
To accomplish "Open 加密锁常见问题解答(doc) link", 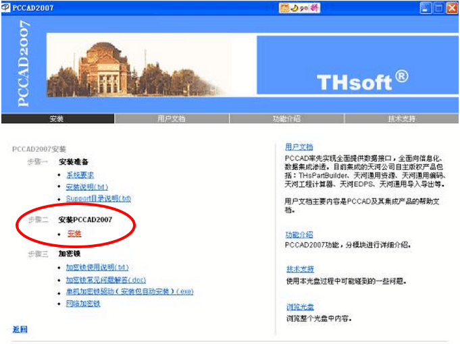I will pos(106,280).
